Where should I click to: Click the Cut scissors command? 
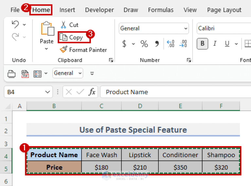click(x=69, y=25)
